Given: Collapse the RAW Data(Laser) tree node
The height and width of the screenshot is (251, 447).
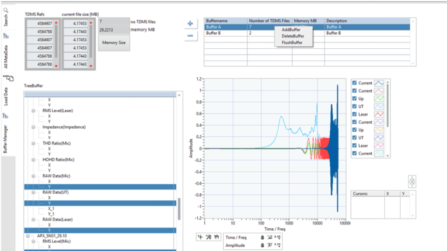Looking at the screenshot, I should point(34,220).
